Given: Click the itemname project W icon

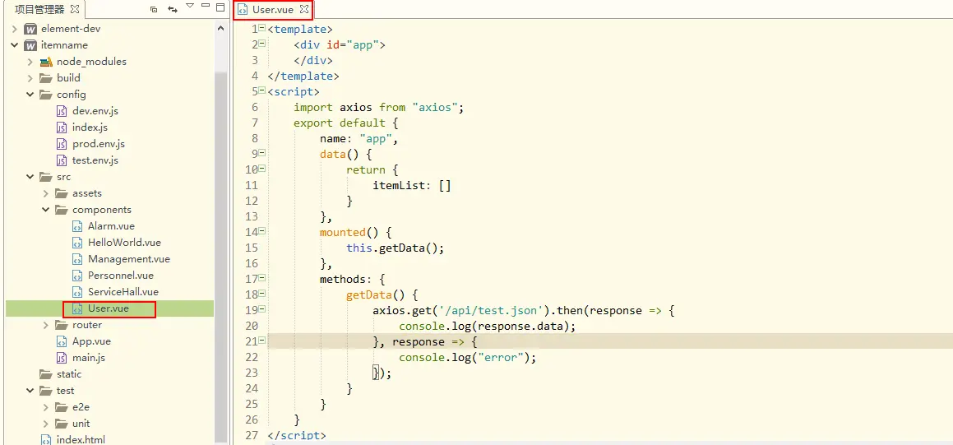Looking at the screenshot, I should point(31,45).
